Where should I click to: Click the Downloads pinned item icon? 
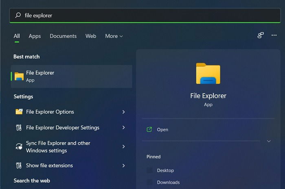[x=149, y=182]
